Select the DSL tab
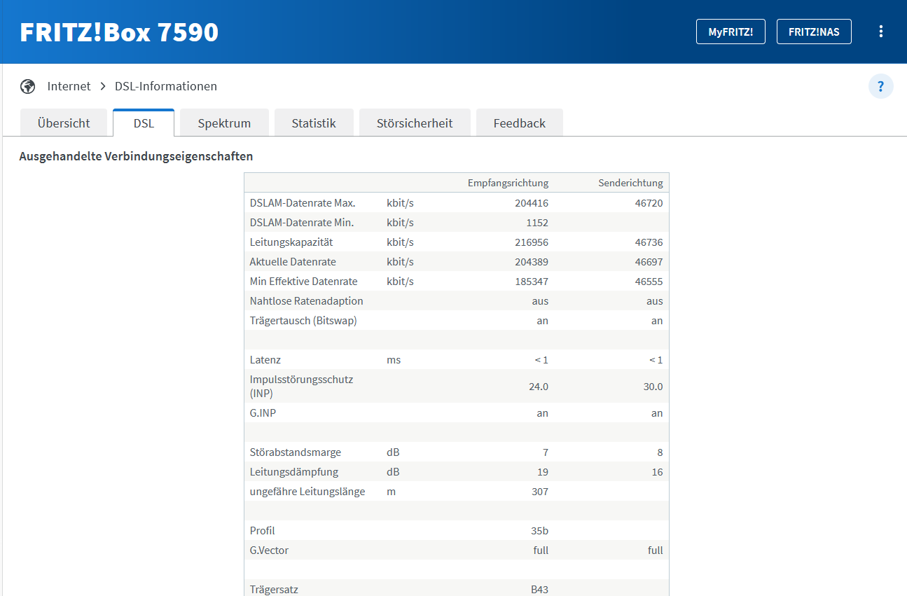Image resolution: width=907 pixels, height=596 pixels. [x=144, y=123]
